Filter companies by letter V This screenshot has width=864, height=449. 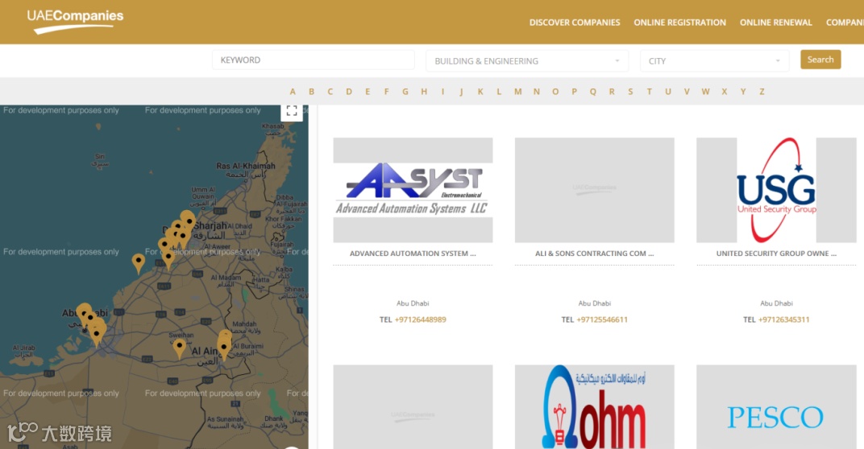click(687, 92)
